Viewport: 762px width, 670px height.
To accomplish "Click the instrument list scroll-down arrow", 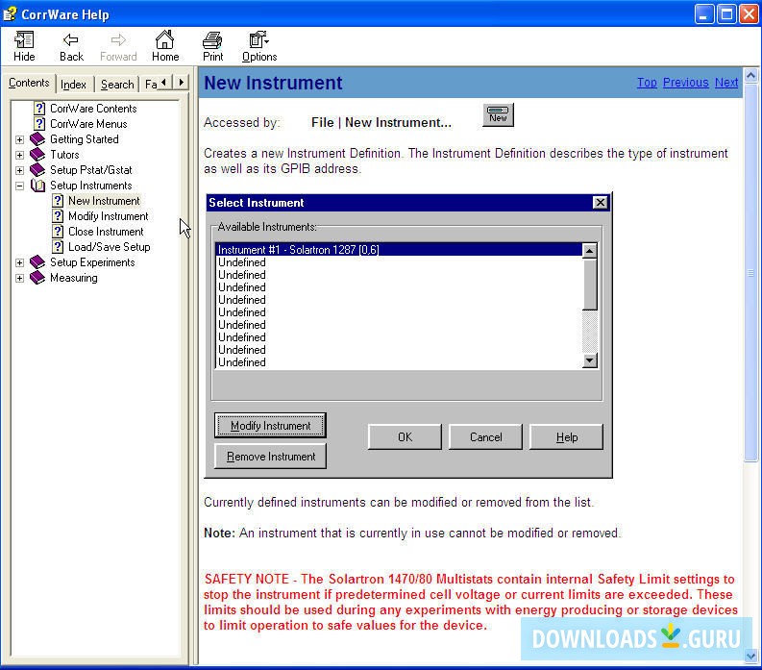I will (x=589, y=360).
